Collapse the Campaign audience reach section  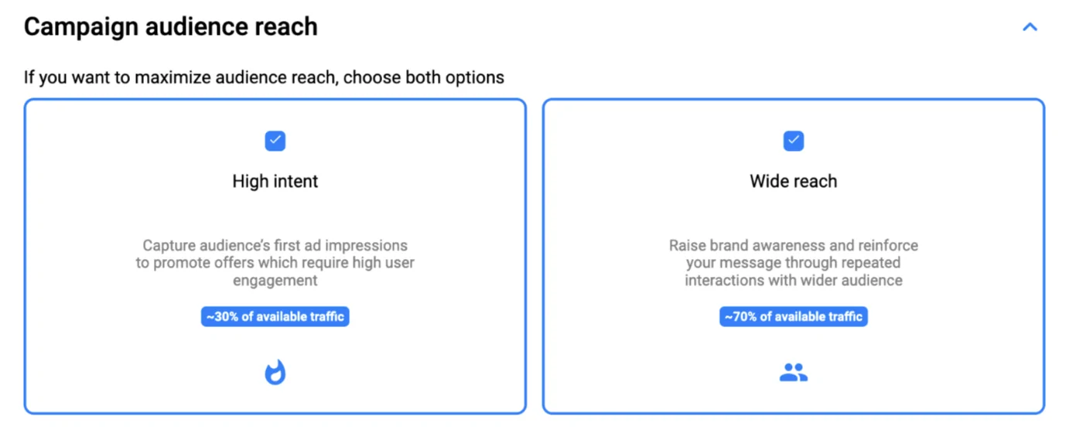click(1030, 27)
